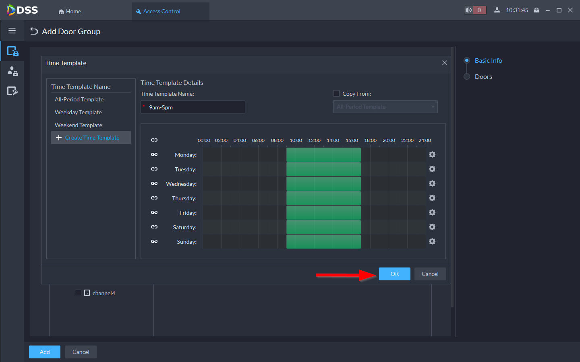Screen dimensions: 580x362
Task: Click Create Time Template entry
Action: [x=91, y=138]
